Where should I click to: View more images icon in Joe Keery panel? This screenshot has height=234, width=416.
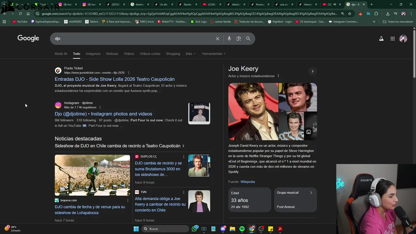tap(308, 132)
